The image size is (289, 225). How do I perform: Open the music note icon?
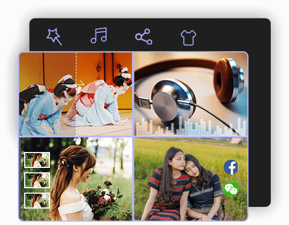pos(99,36)
